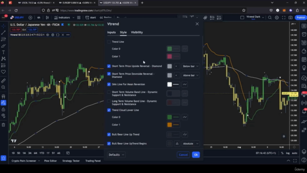The width and height of the screenshot is (307, 173).
Task: Open the Indicators dropdown arrow
Action: (73, 18)
